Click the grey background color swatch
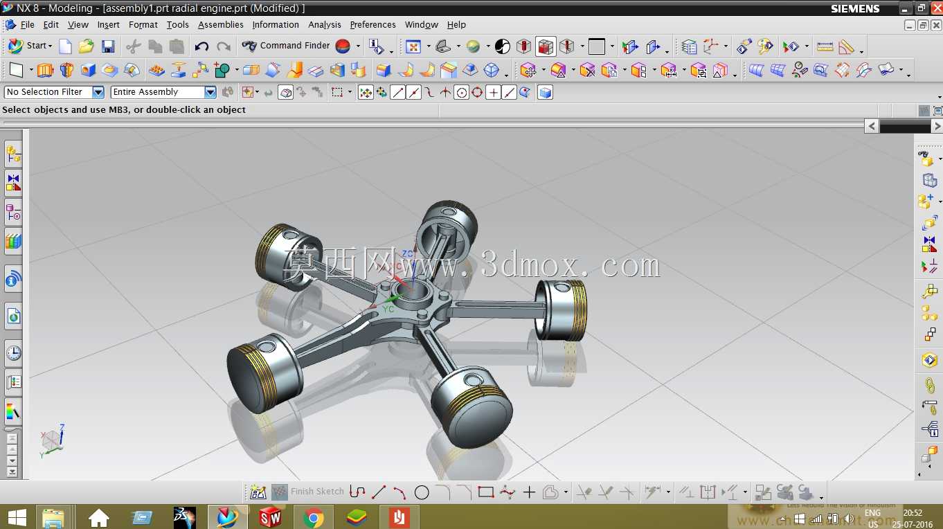 click(597, 46)
